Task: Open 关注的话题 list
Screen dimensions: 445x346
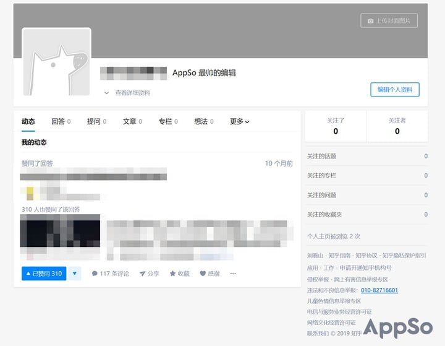Action: click(x=367, y=156)
